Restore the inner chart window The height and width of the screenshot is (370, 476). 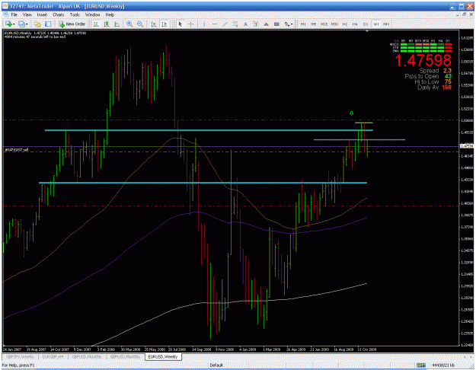pyautogui.click(x=464, y=14)
